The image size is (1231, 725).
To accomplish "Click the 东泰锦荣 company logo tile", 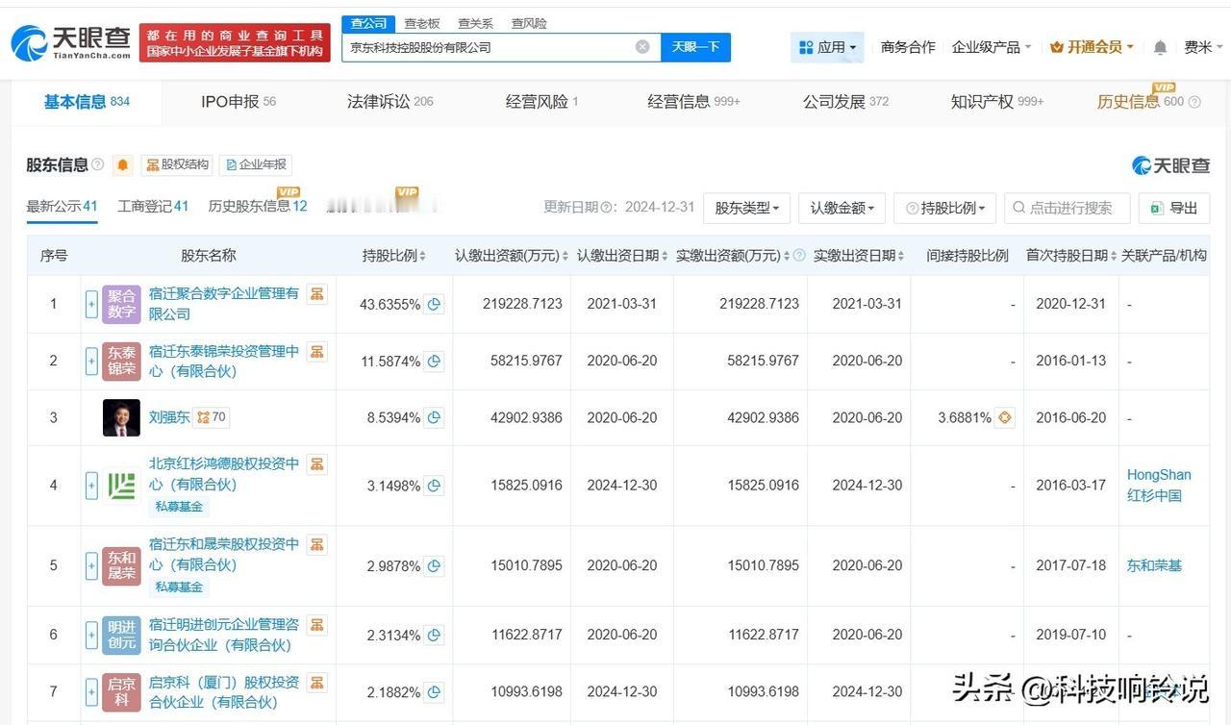I will tap(121, 362).
